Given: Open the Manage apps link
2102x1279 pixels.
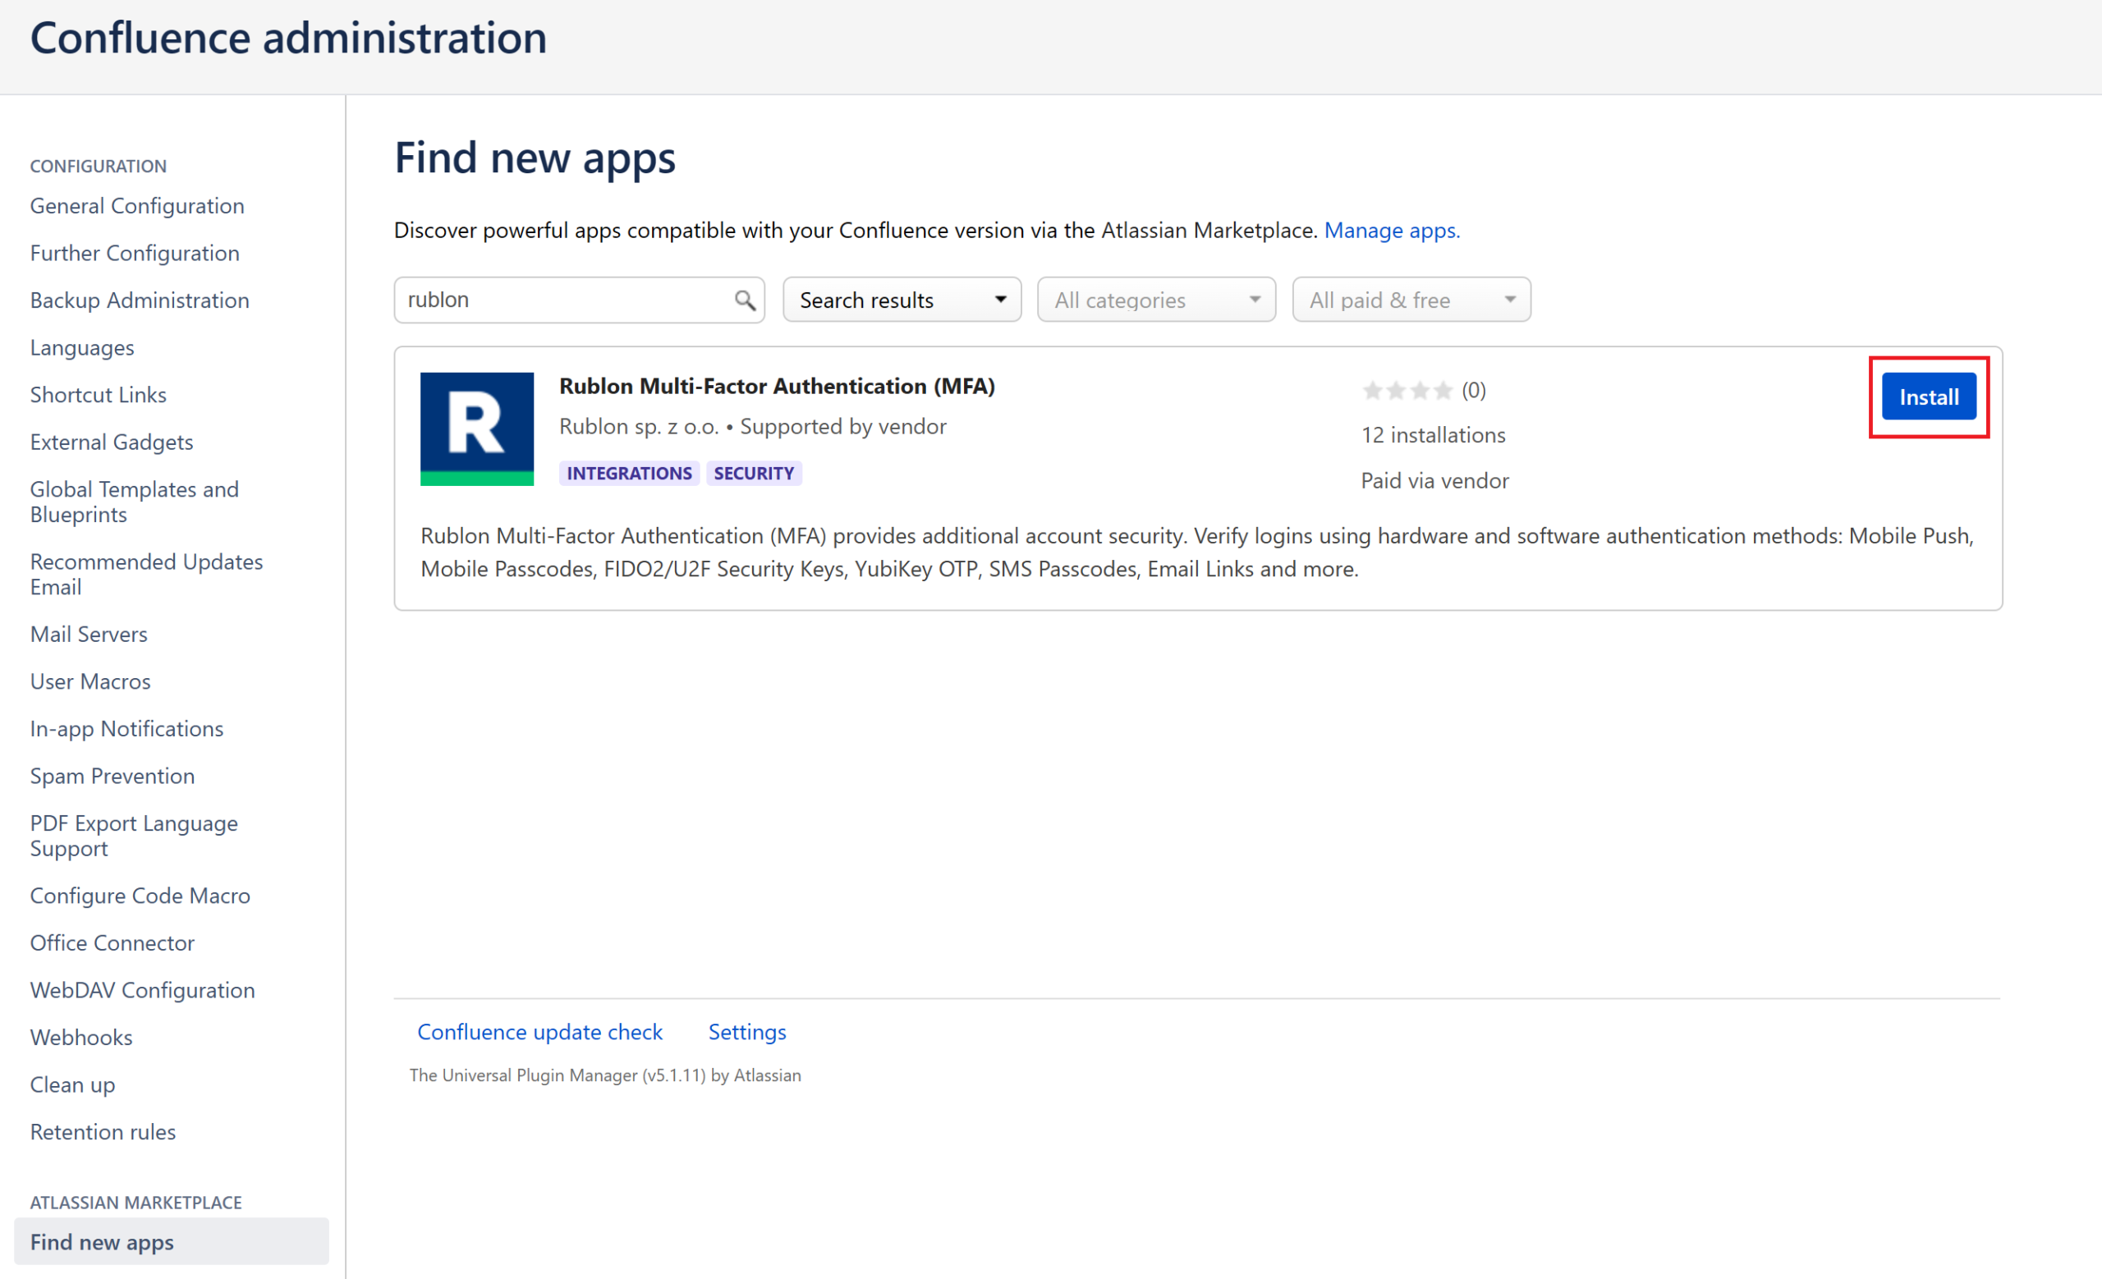Looking at the screenshot, I should [x=1391, y=230].
